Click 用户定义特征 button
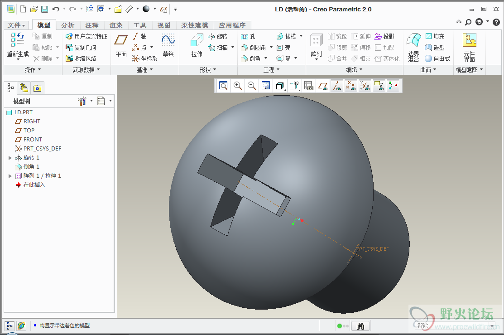The height and width of the screenshot is (335, 504). (86, 36)
